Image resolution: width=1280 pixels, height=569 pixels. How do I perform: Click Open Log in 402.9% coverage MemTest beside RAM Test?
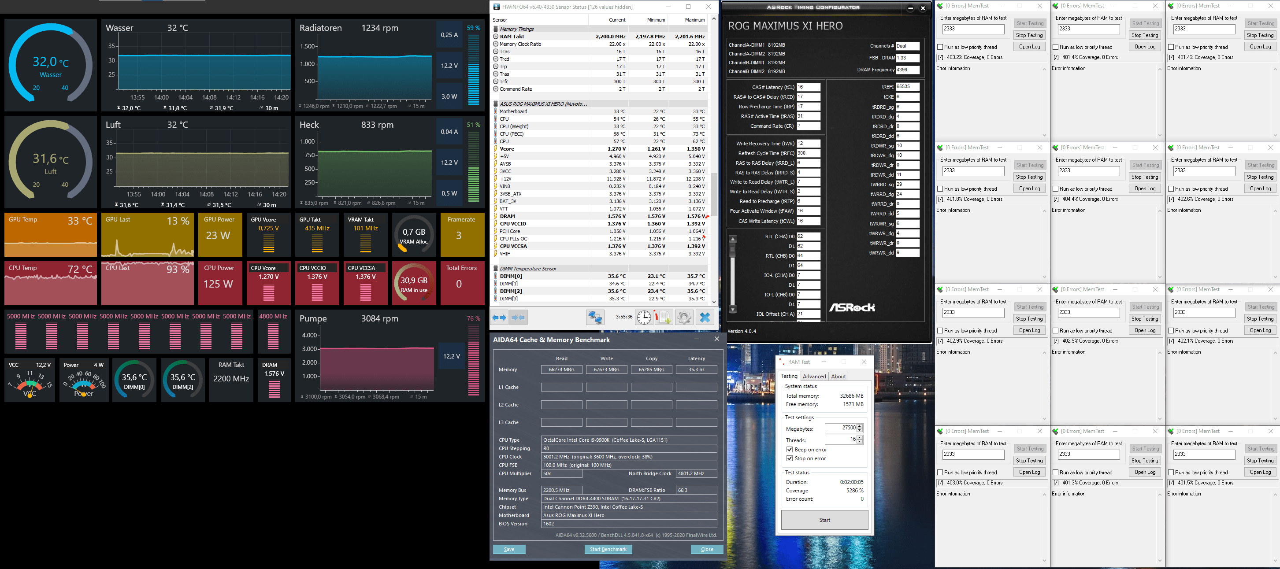(1029, 331)
